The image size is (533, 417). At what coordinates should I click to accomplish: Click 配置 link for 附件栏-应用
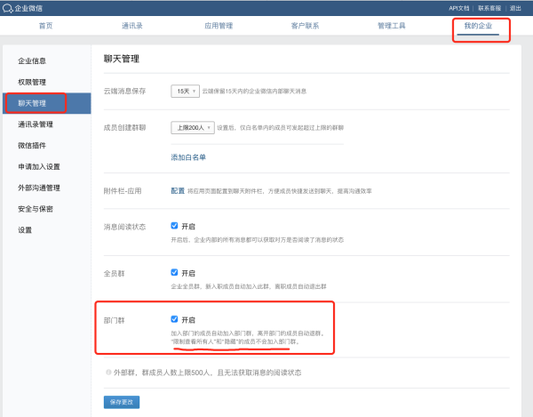[x=178, y=190]
